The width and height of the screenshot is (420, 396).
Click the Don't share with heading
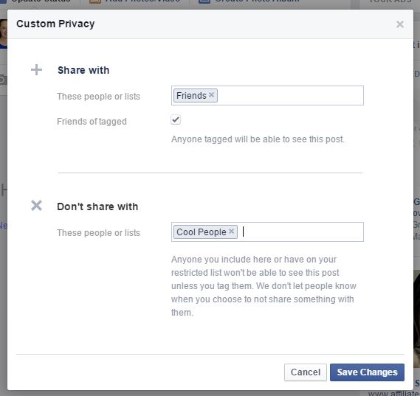[97, 206]
